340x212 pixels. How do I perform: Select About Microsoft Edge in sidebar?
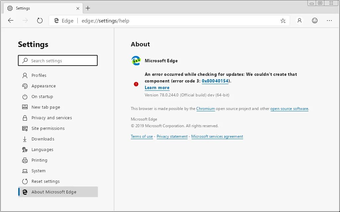(58, 192)
